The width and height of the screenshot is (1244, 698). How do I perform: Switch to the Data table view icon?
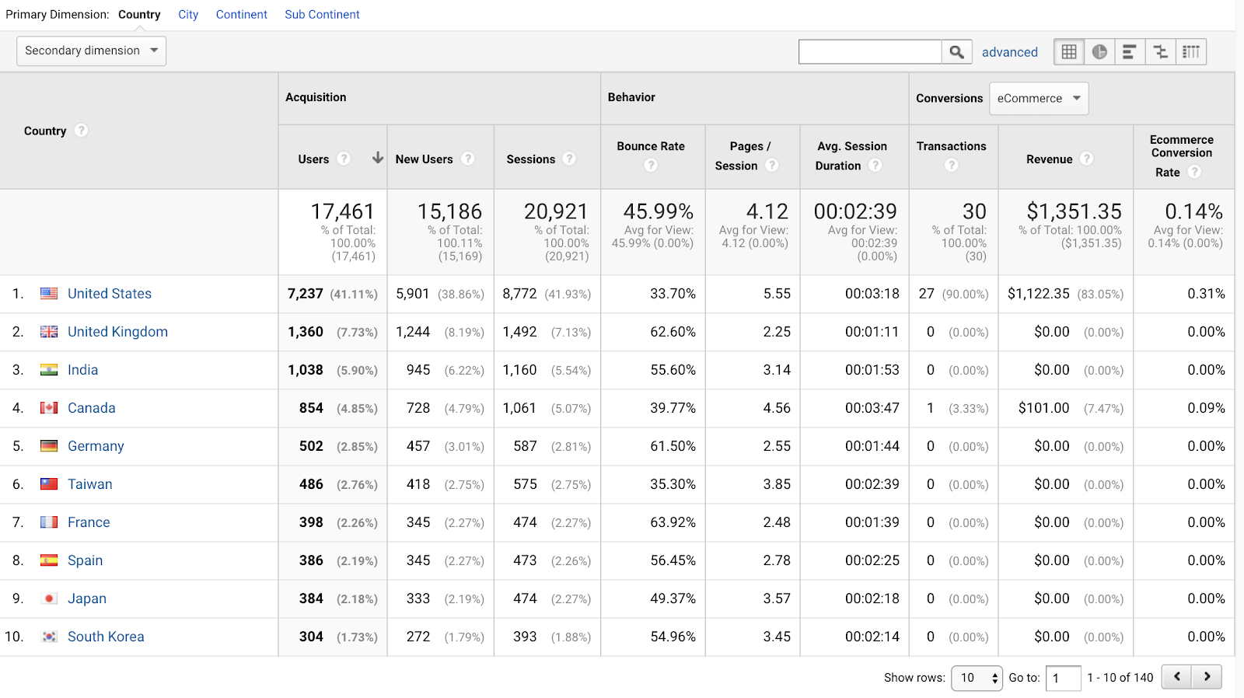1069,52
